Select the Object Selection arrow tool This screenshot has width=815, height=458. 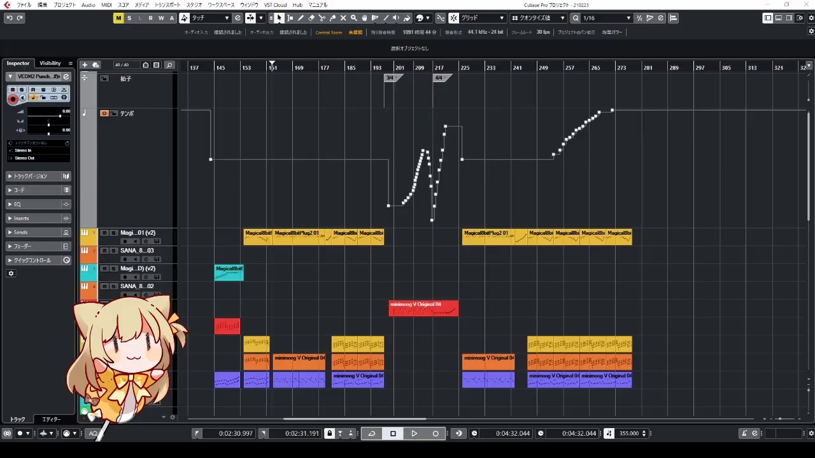point(279,18)
